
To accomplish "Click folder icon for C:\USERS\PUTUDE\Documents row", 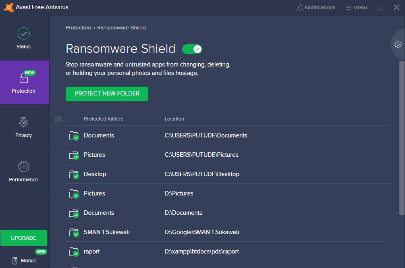I will [74, 135].
